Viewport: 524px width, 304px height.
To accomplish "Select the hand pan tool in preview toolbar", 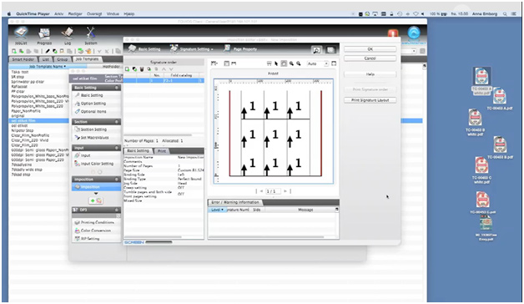I will point(284,63).
